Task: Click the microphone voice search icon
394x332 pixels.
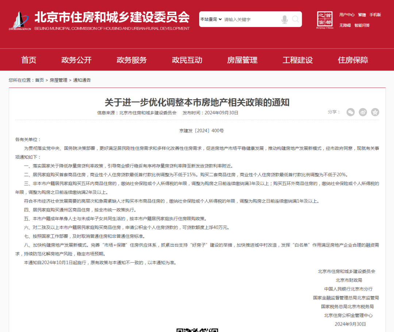Action: click(285, 19)
